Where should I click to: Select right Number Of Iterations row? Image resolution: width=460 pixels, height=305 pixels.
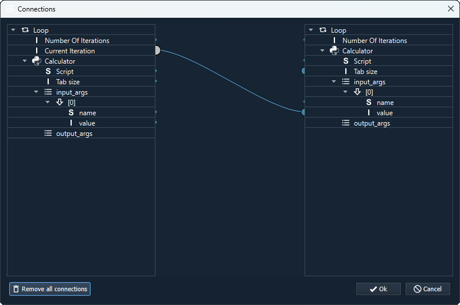379,40
